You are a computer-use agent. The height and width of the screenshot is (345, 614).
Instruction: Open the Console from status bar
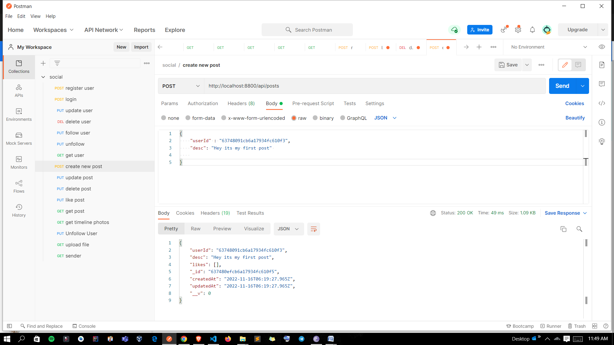point(84,326)
